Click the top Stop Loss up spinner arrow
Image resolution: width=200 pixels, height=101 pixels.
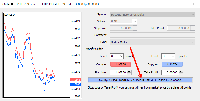click(x=135, y=27)
